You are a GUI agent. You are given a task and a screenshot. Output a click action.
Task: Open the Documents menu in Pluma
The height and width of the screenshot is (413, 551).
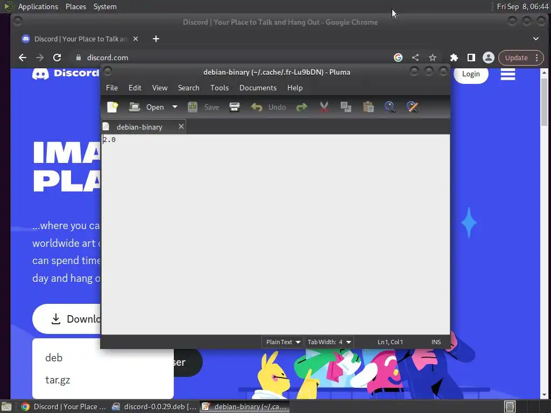coord(258,88)
